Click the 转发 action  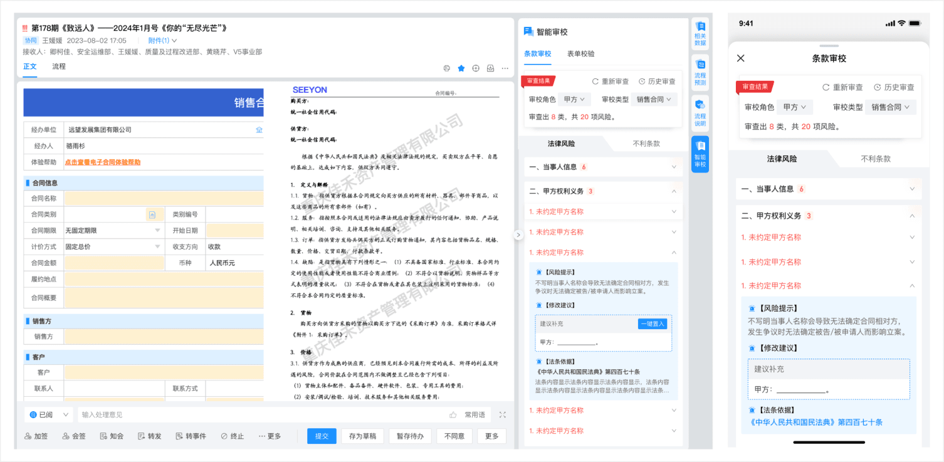click(150, 436)
